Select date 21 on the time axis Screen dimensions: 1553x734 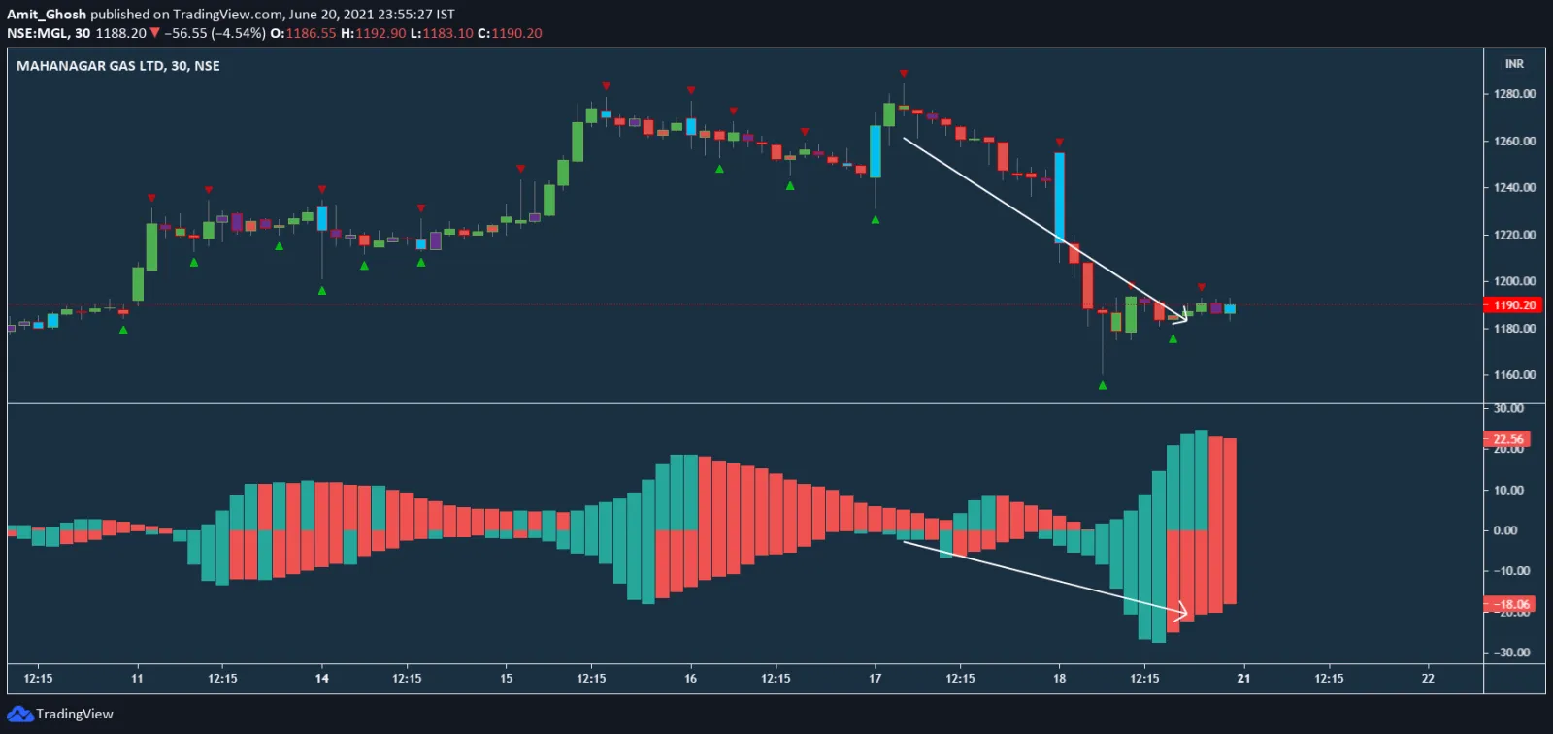pyautogui.click(x=1243, y=679)
